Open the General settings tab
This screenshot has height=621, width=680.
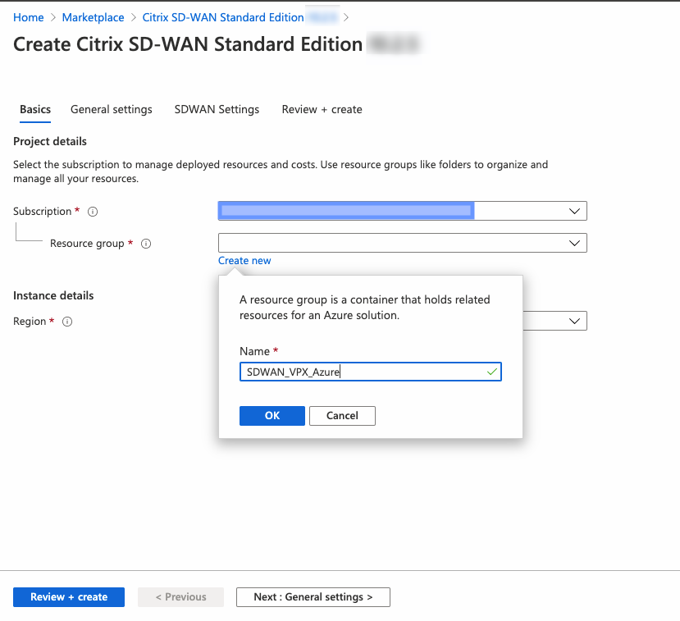pyautogui.click(x=112, y=109)
